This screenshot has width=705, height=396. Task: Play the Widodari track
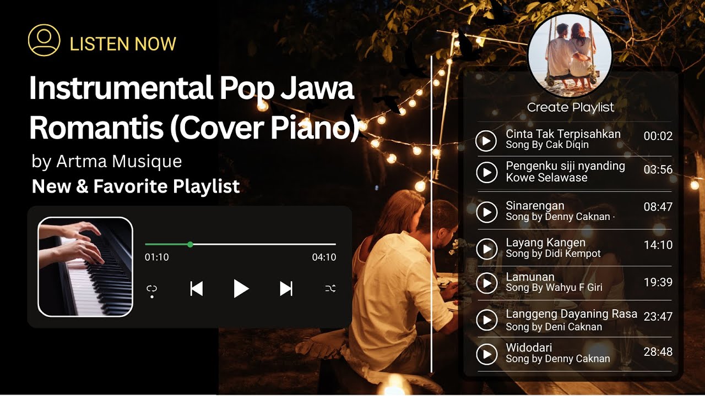pos(486,354)
